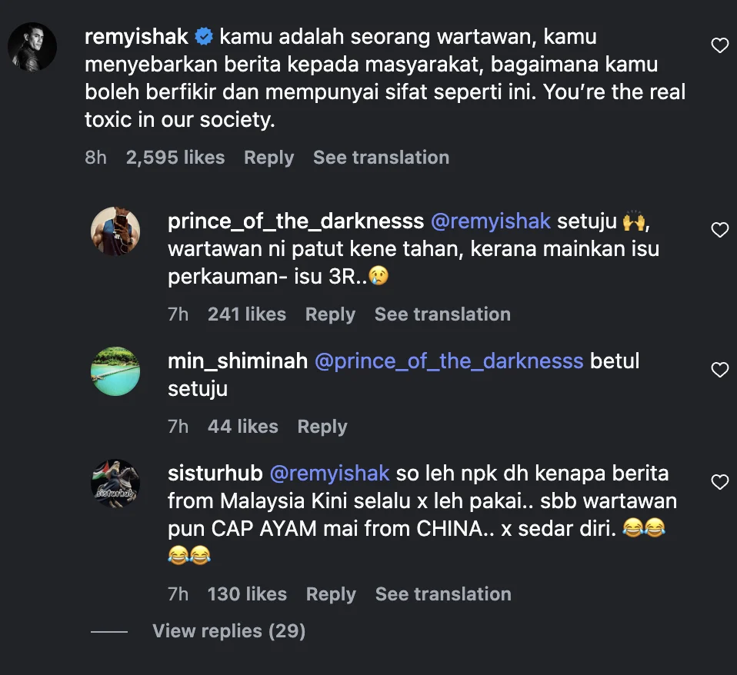See translation of remyishak's comment
Screen dimensions: 737x675
click(x=381, y=158)
